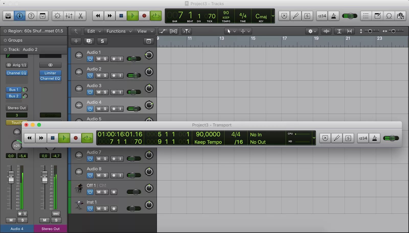Open the Edit menu in Tracks area
This screenshot has width=409, height=233.
tap(94, 31)
